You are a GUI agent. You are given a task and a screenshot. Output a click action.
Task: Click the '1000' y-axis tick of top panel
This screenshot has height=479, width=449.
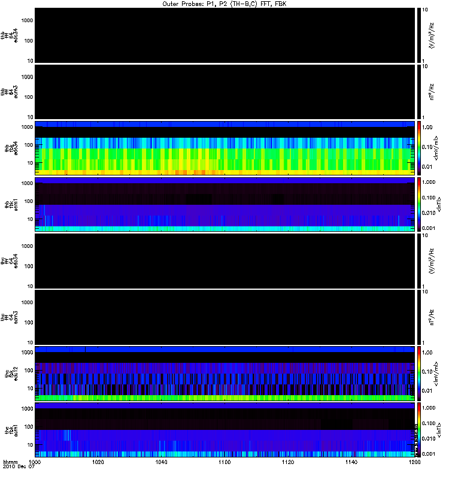click(27, 20)
